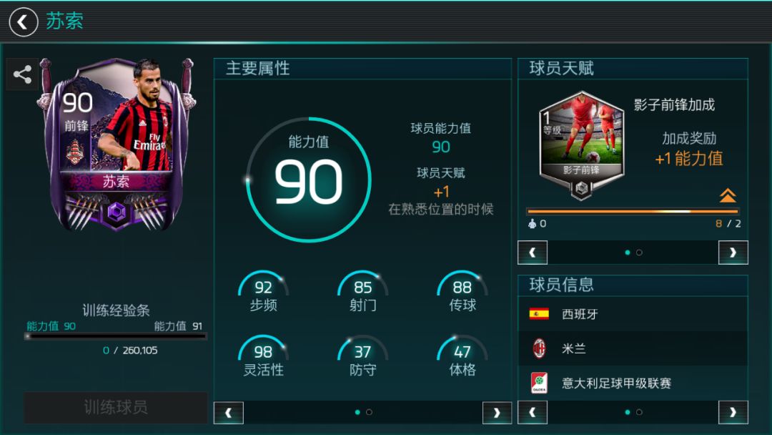Go back using the circled arrow icon
The height and width of the screenshot is (435, 772).
coord(23,22)
